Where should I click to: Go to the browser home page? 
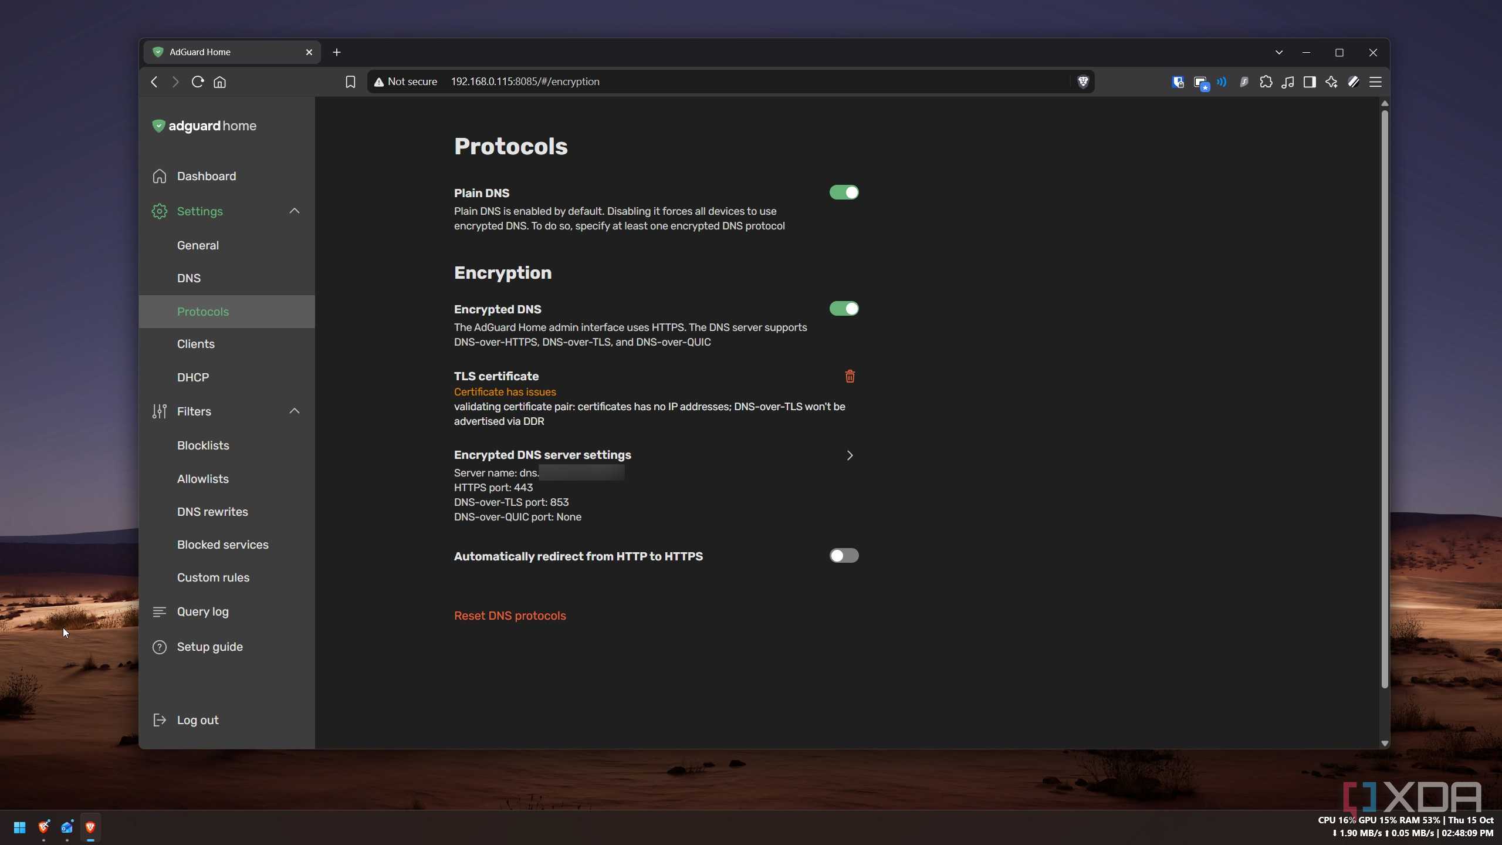220,82
